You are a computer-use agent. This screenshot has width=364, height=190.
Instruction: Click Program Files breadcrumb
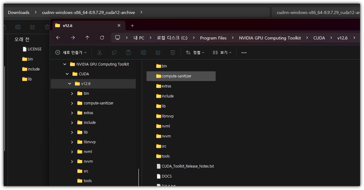213,38
